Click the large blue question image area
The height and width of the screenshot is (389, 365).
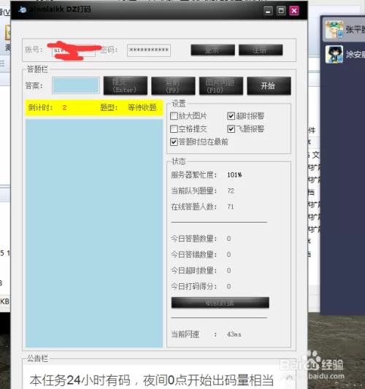tap(94, 234)
